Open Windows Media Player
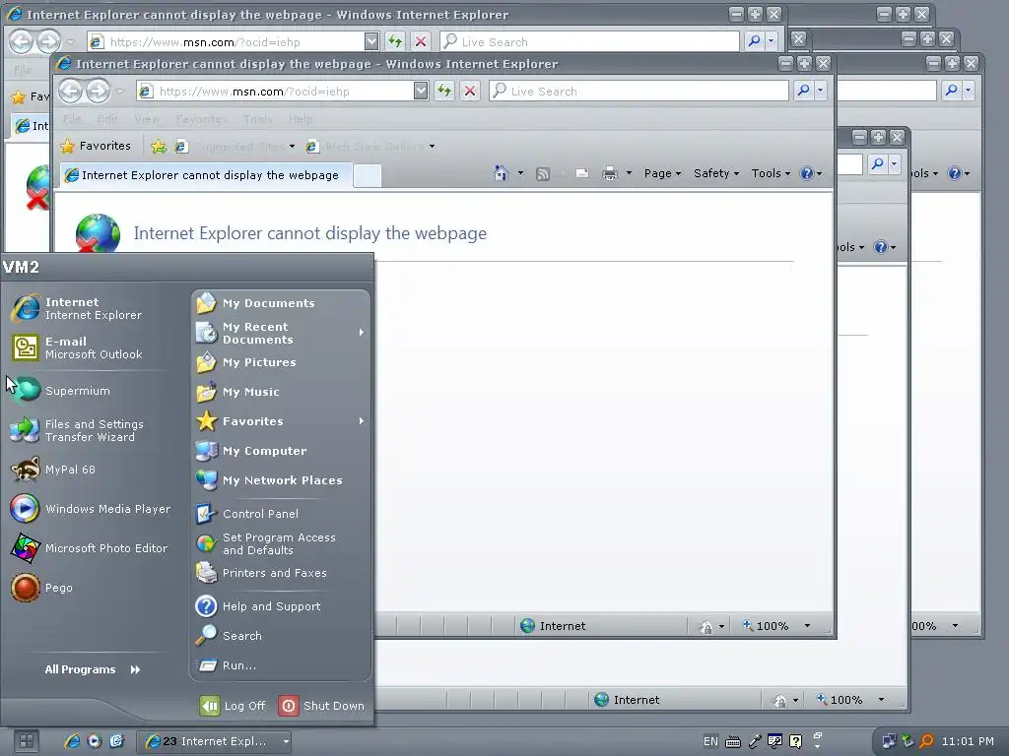 pyautogui.click(x=90, y=509)
